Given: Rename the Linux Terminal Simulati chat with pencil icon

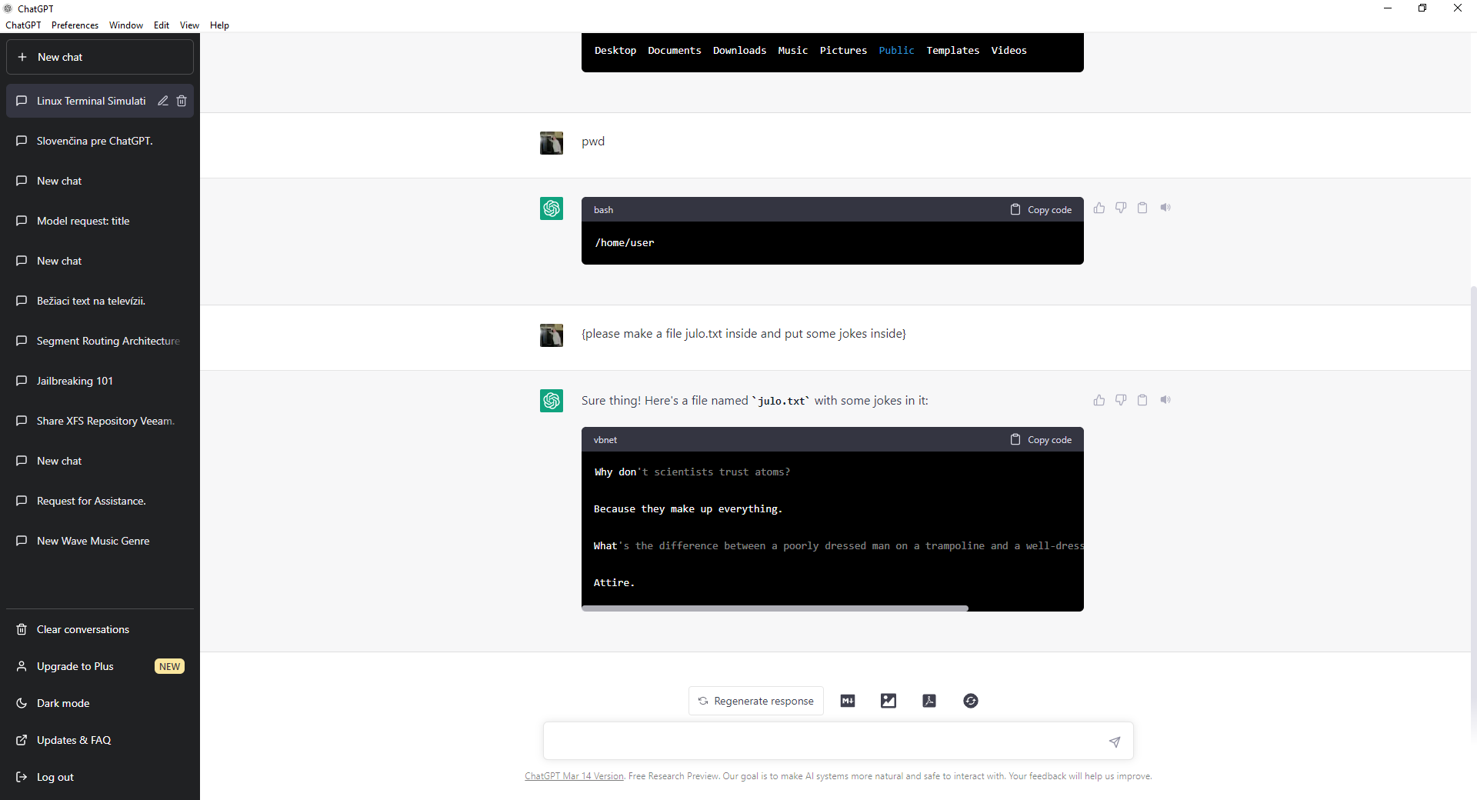Looking at the screenshot, I should (163, 101).
